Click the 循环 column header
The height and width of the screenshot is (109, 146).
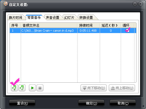pyautogui.click(x=128, y=25)
